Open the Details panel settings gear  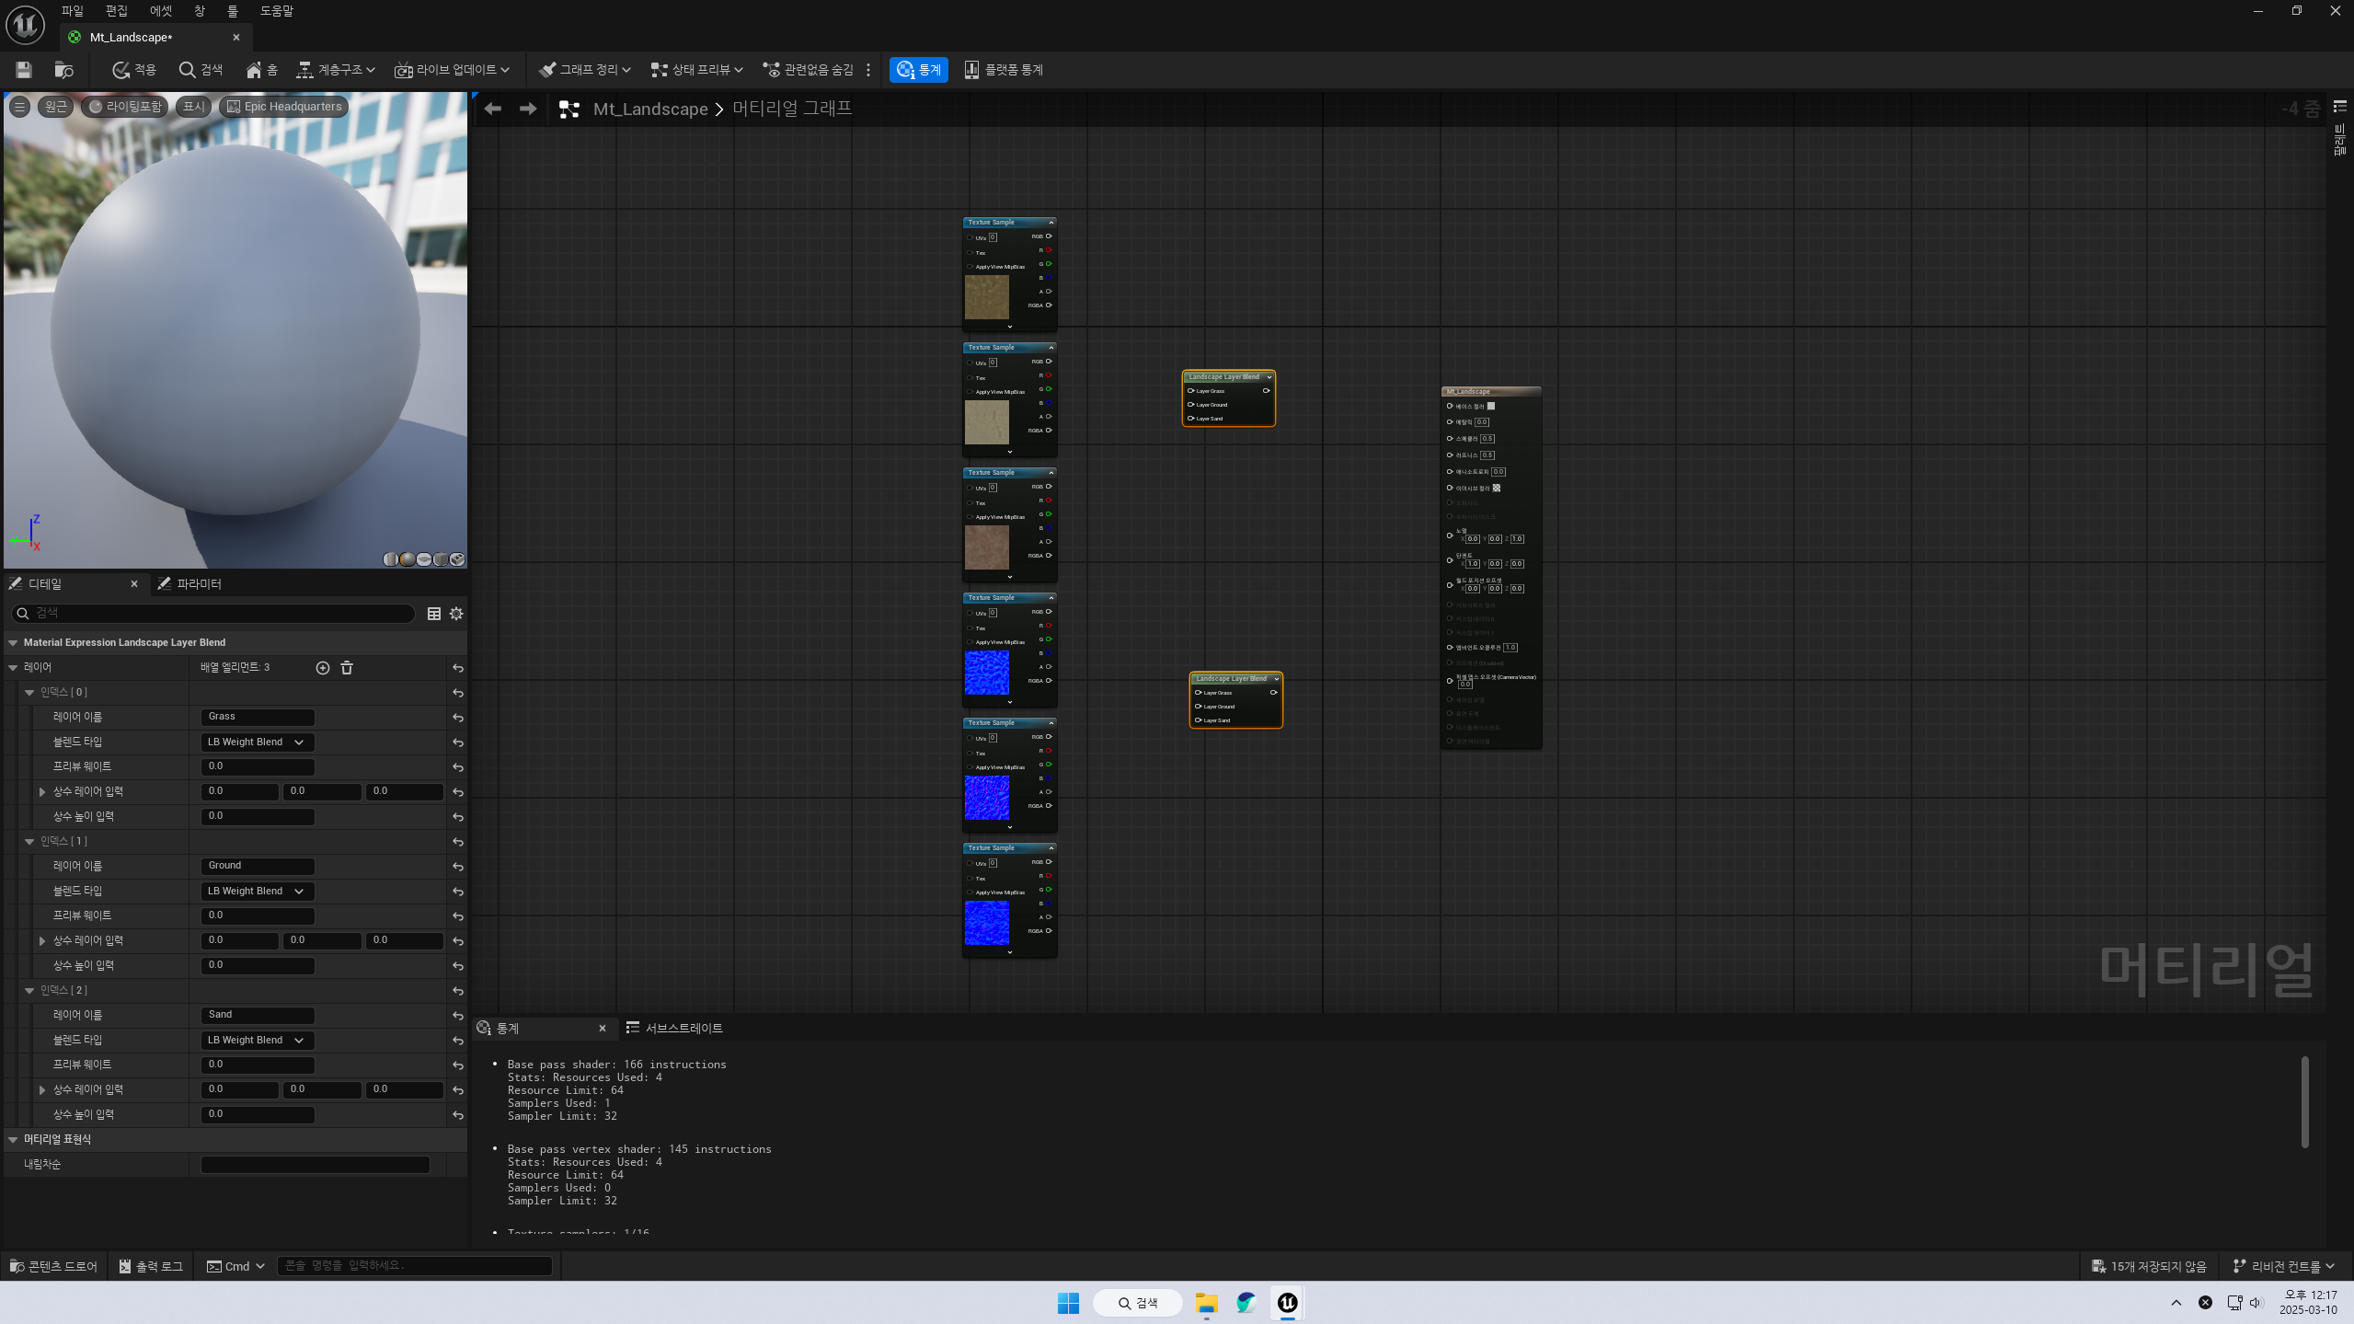point(456,614)
